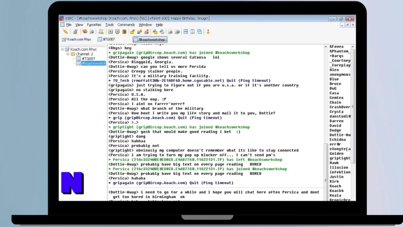The height and width of the screenshot is (227, 403).
Task: Open the Window menu
Action: click(145, 25)
